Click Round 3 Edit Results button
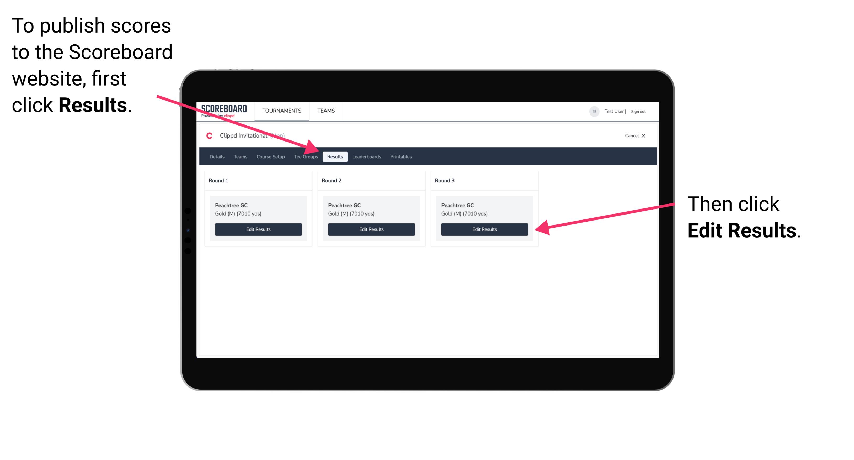The image size is (854, 460). click(x=484, y=229)
